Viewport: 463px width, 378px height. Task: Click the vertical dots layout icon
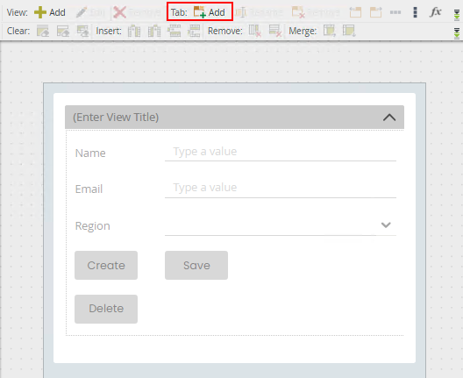click(x=415, y=12)
